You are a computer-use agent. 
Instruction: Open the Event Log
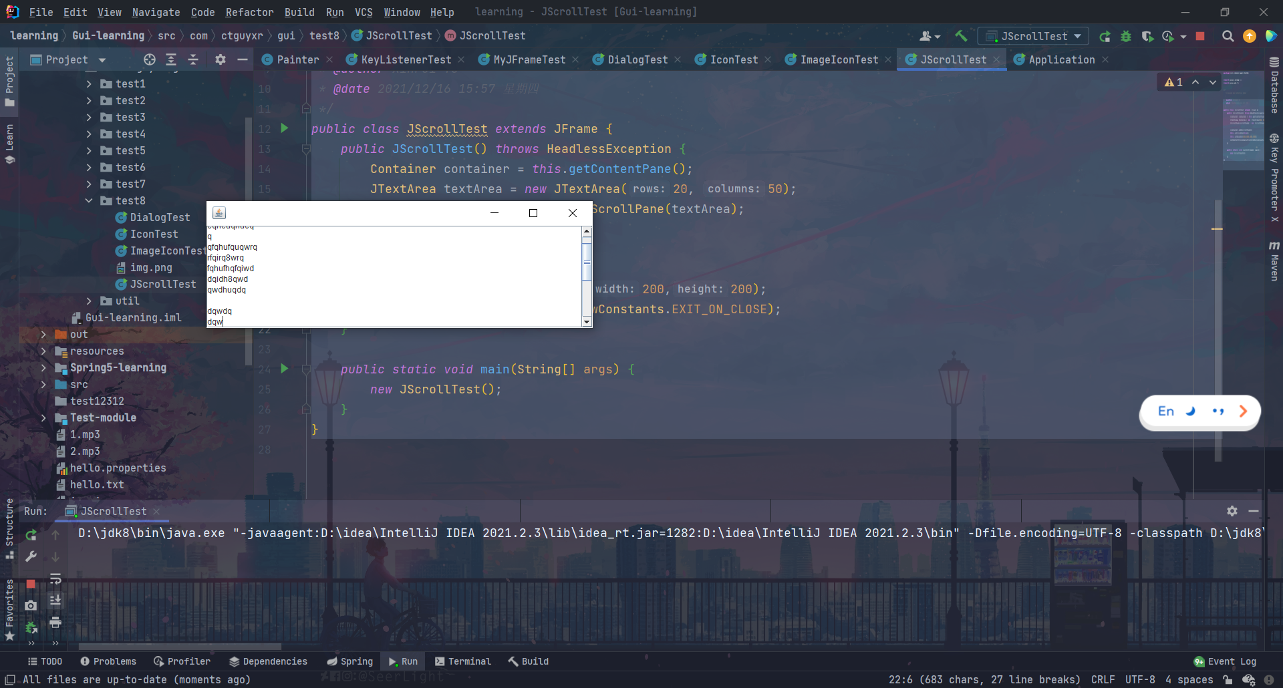tap(1226, 661)
